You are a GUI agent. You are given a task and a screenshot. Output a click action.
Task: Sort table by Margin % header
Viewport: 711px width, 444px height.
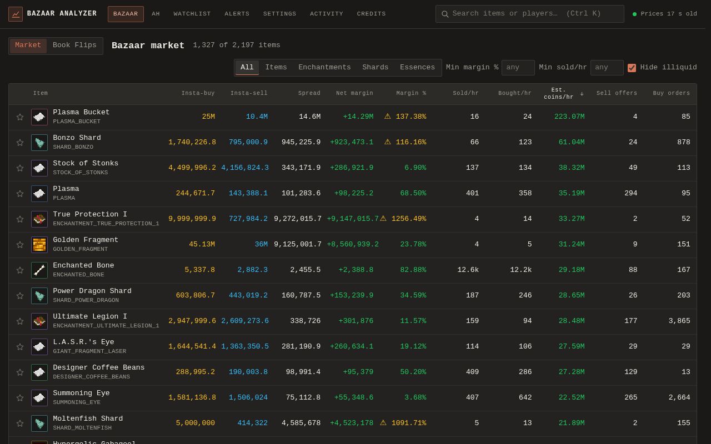pos(411,94)
